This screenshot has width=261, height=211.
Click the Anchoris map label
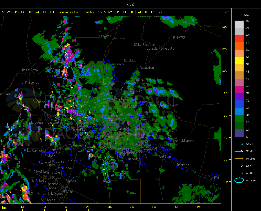tap(75, 160)
